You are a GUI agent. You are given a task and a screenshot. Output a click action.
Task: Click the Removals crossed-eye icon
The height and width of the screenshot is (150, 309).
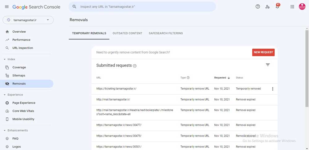(x=7, y=84)
